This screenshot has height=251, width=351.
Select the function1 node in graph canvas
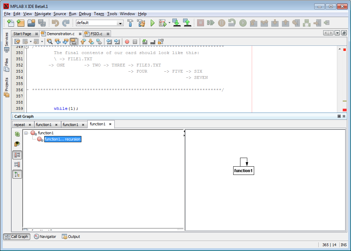[x=244, y=170]
